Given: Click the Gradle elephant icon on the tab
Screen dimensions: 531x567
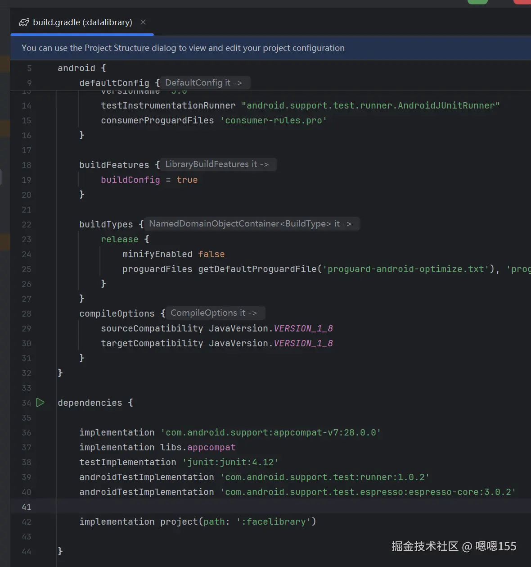Looking at the screenshot, I should pyautogui.click(x=24, y=22).
